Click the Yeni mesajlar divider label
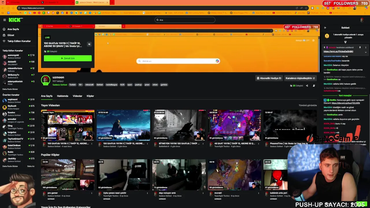Screen dimensions: 370x208 tap(345, 96)
